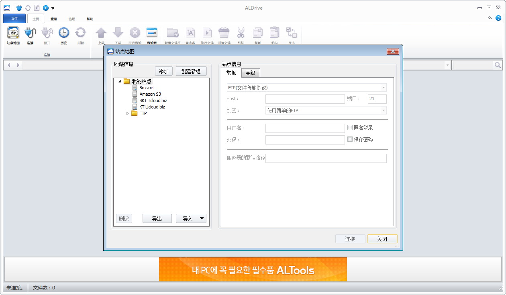Open the quick access toolbar customize arrow

pos(53,8)
